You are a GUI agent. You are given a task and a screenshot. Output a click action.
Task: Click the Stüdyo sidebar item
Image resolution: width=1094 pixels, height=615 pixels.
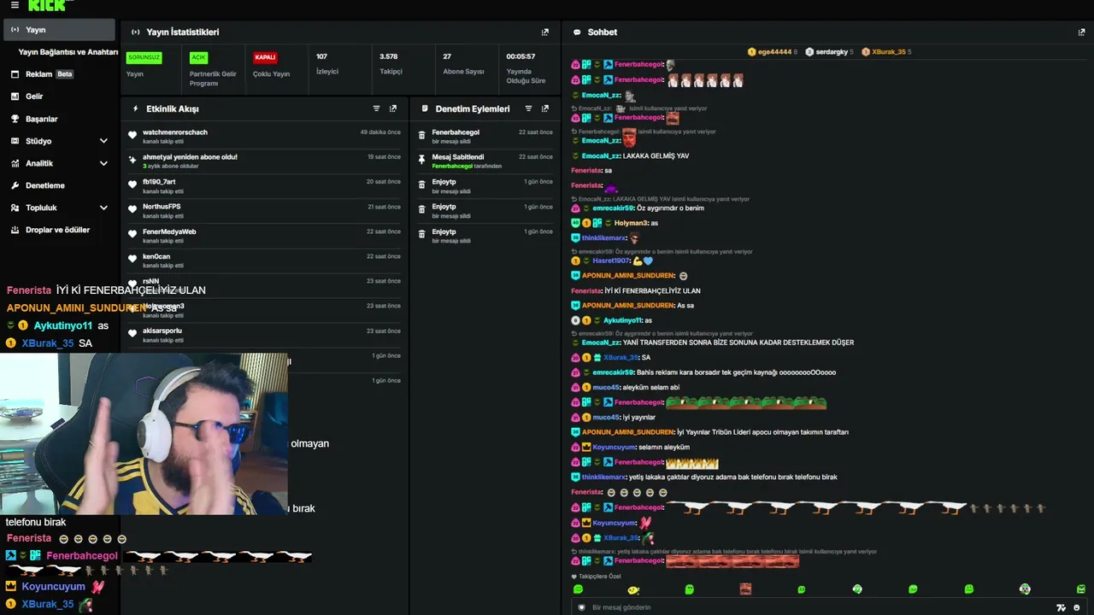(38, 141)
